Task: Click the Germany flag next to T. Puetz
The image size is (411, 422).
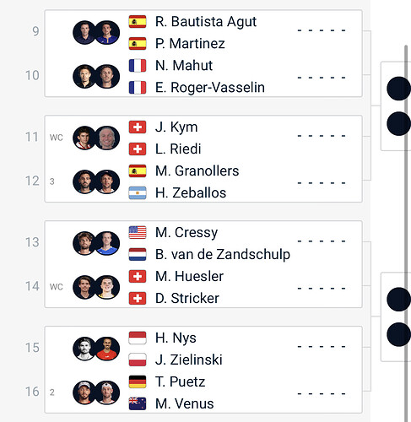Action: [138, 381]
